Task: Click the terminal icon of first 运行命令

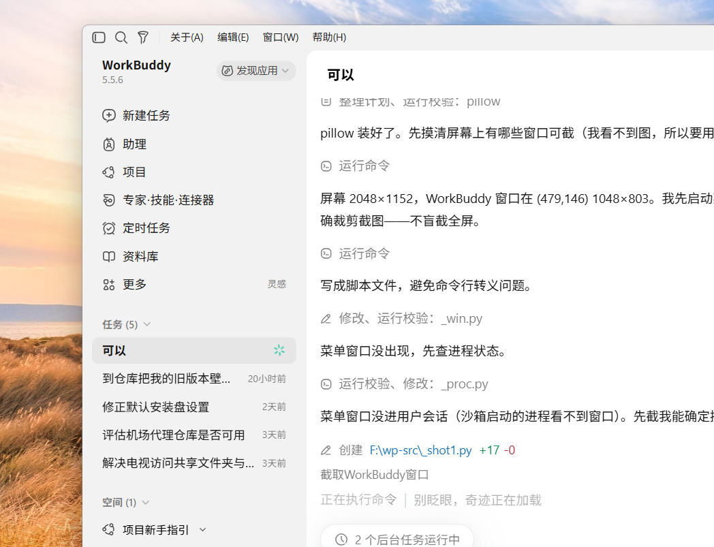Action: coord(326,166)
